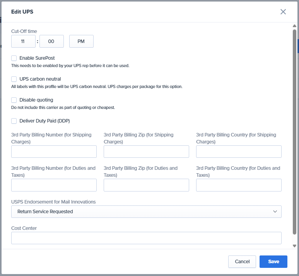
Task: Click the dropdown chevron beside Return Service Requested
Action: (x=275, y=212)
